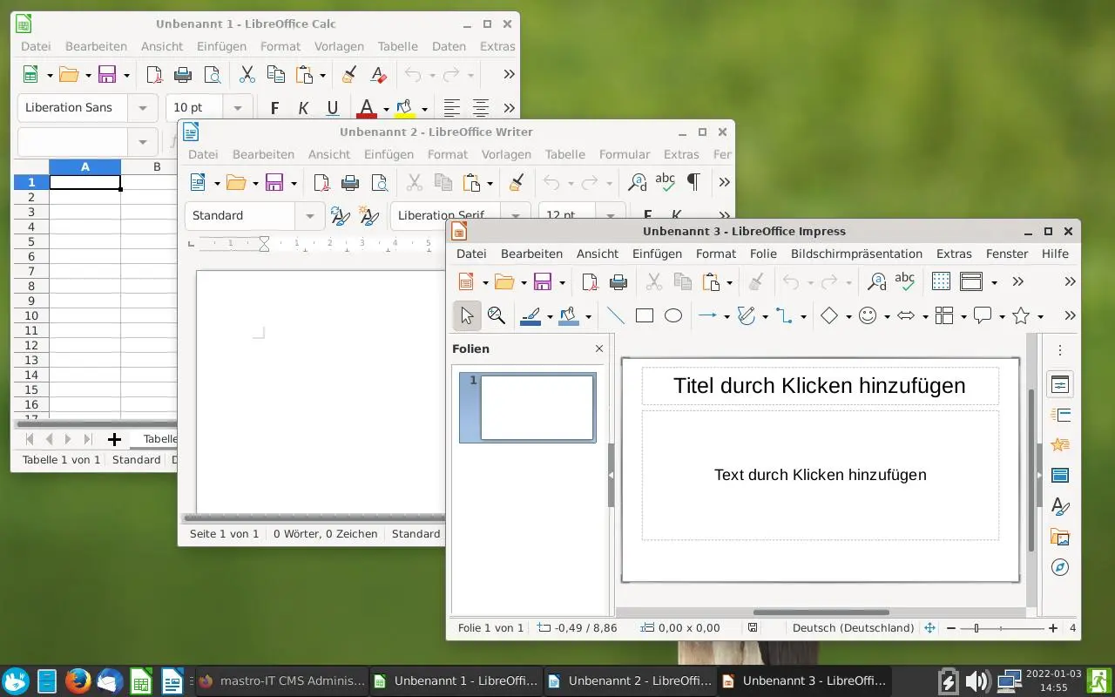Expand Writer paragraph style dropdown
The width and height of the screenshot is (1115, 697).
click(x=309, y=216)
